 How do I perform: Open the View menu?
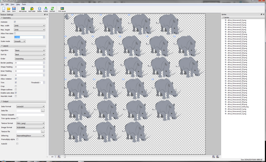[12, 4]
